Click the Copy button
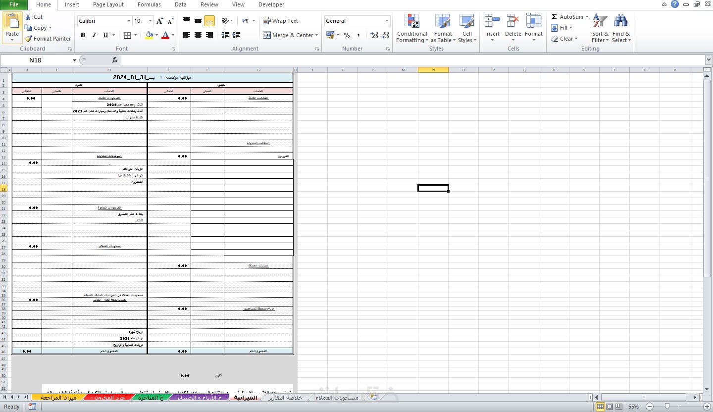Image resolution: width=713 pixels, height=412 pixels. [x=36, y=28]
